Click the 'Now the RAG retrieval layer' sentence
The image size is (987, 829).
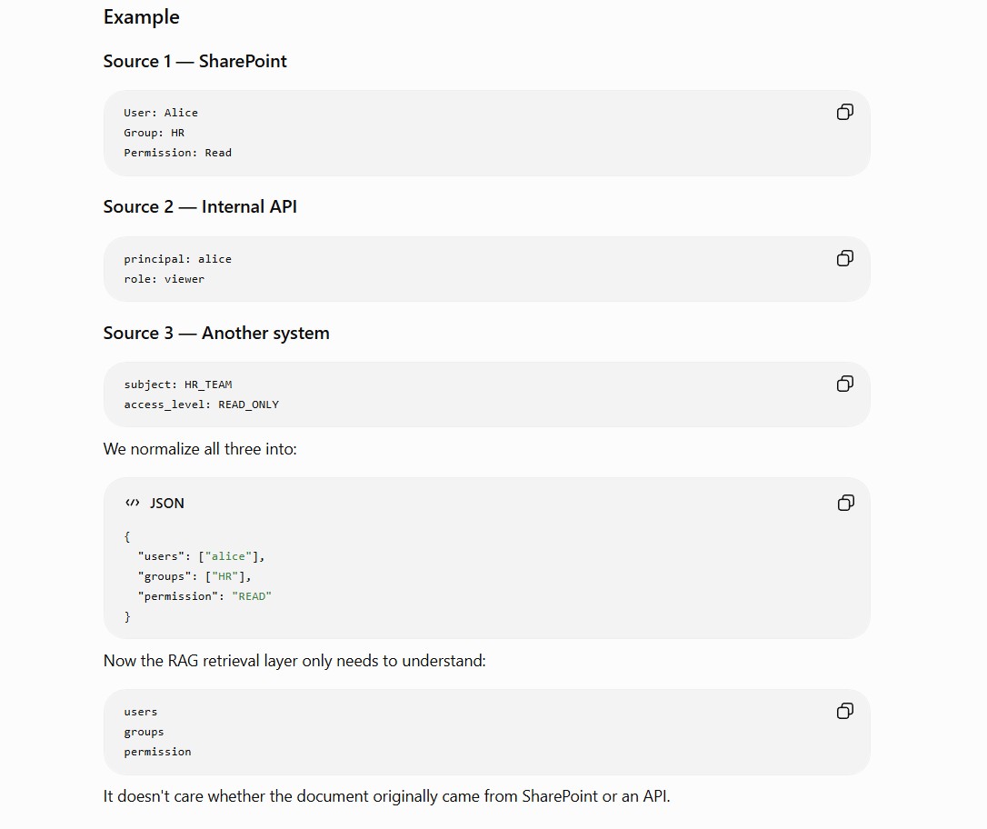point(294,661)
